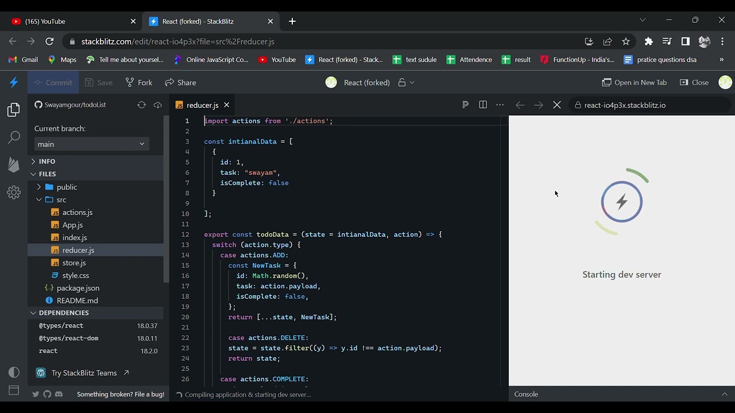Click the browser address bar URL

178,41
